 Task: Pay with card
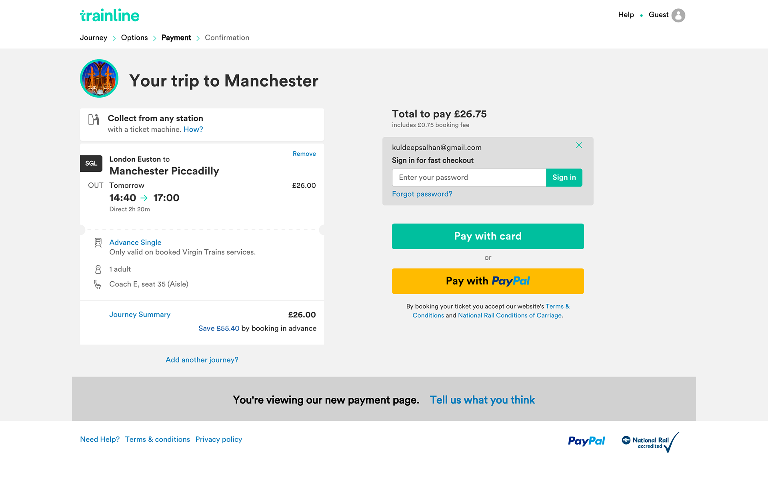pos(488,236)
